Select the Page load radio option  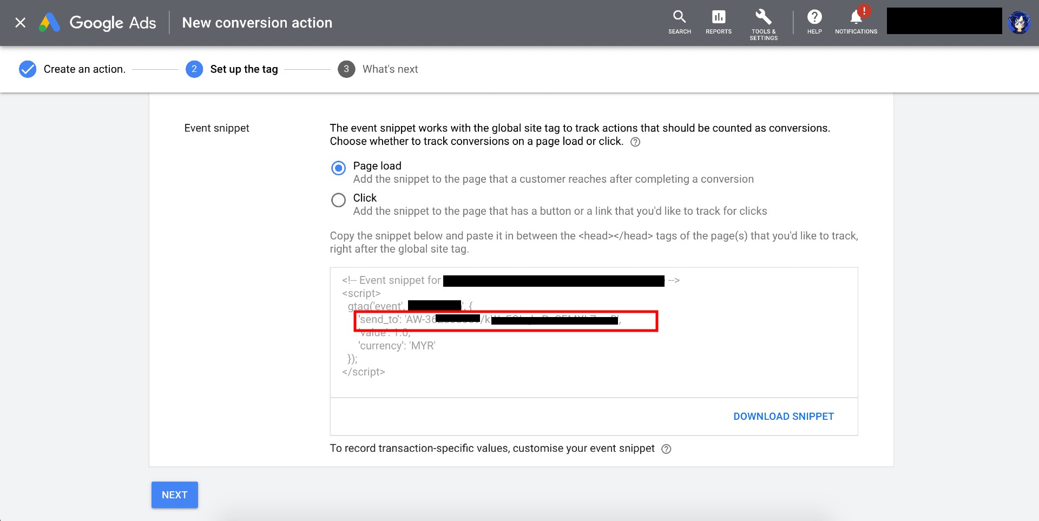338,168
